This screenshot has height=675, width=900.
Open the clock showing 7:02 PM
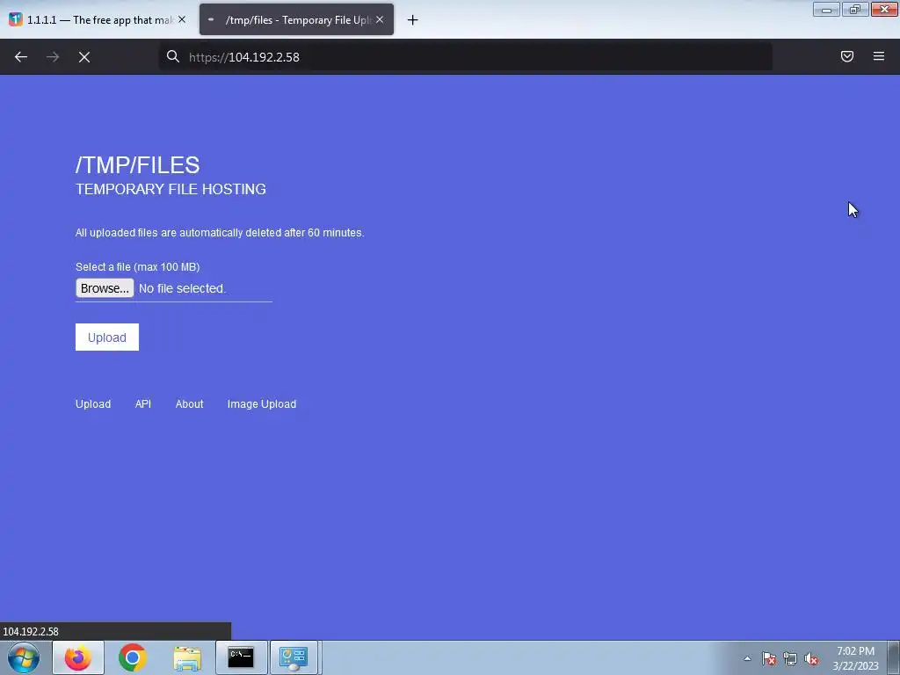pyautogui.click(x=856, y=658)
